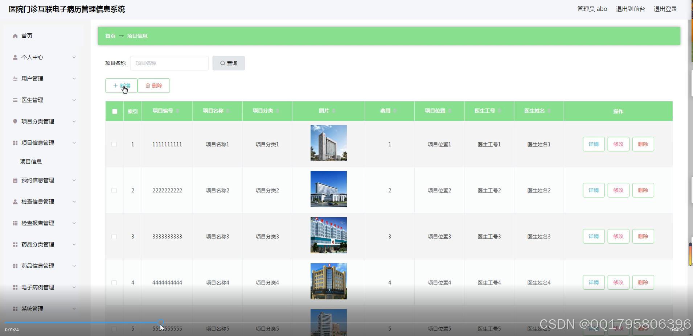Expand the 检查信息管理 chevron

pyautogui.click(x=74, y=202)
